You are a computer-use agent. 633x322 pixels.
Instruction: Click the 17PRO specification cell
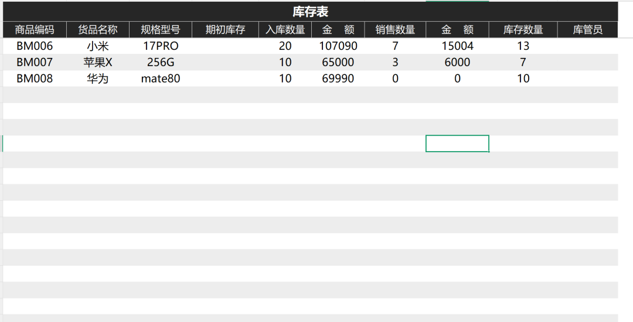[161, 46]
